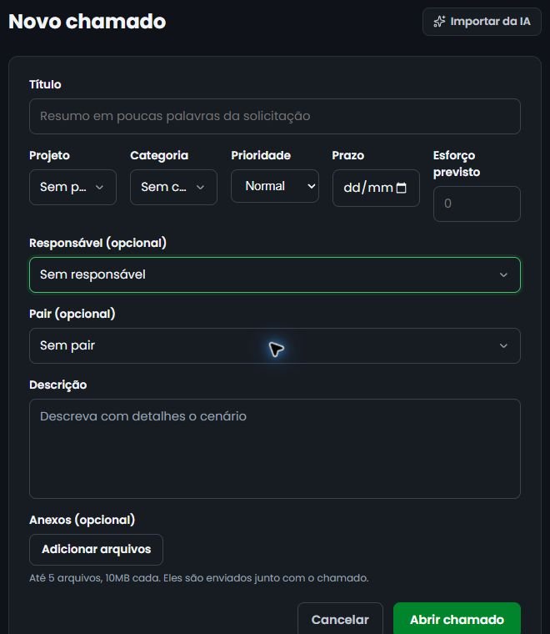This screenshot has height=634, width=550.
Task: Click the sparkle icon in Importar da IA
Action: (439, 22)
